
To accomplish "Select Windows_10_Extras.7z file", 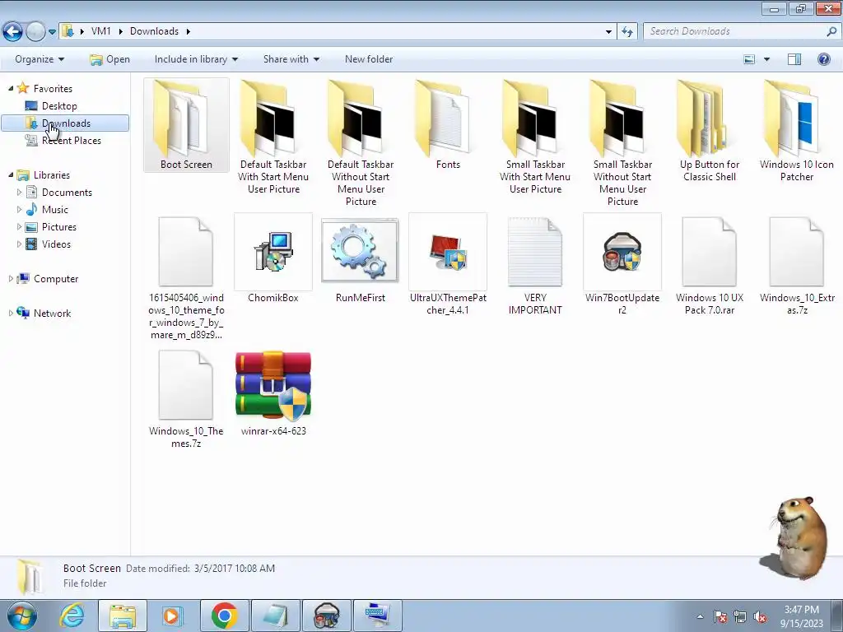I will (x=796, y=265).
